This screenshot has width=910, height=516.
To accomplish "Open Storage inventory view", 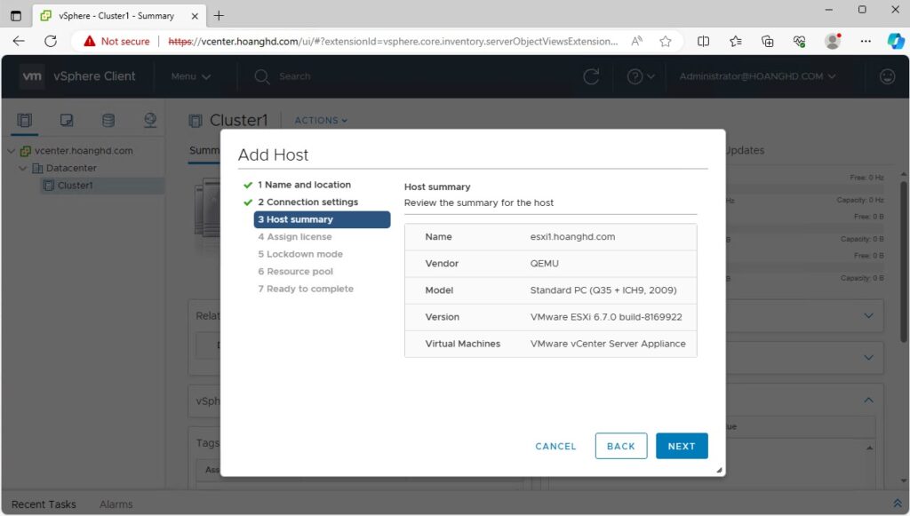I will coord(108,120).
